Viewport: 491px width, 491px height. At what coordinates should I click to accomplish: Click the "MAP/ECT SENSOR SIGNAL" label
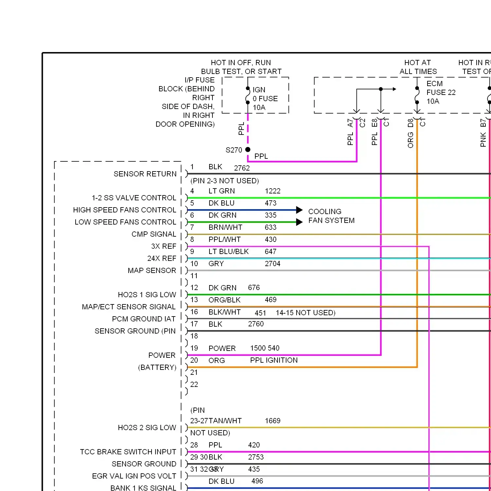[129, 307]
